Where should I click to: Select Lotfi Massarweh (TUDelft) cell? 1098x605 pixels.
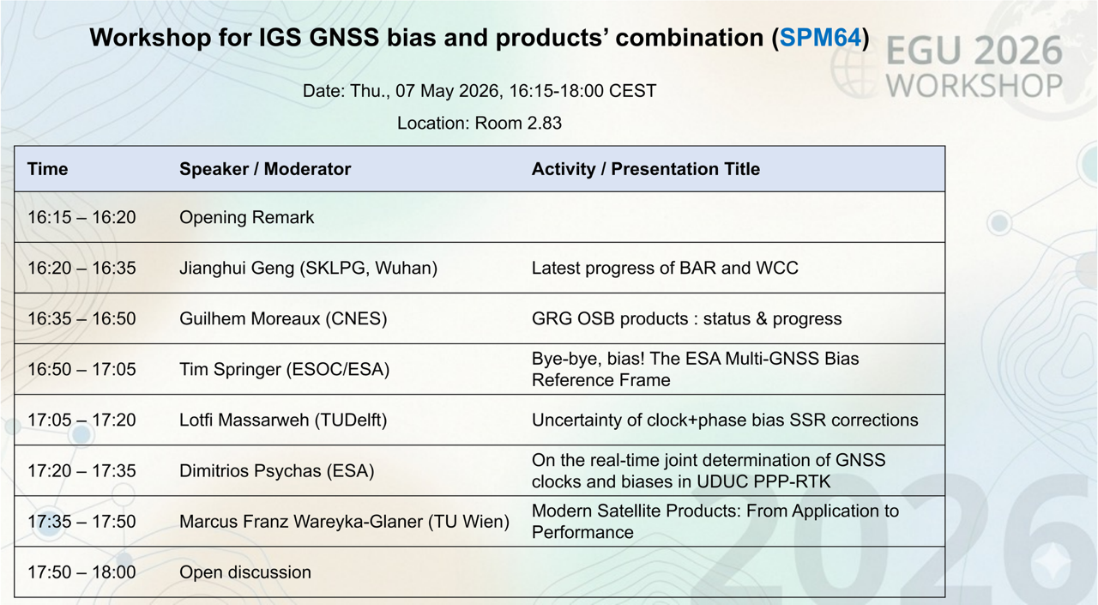click(x=282, y=420)
